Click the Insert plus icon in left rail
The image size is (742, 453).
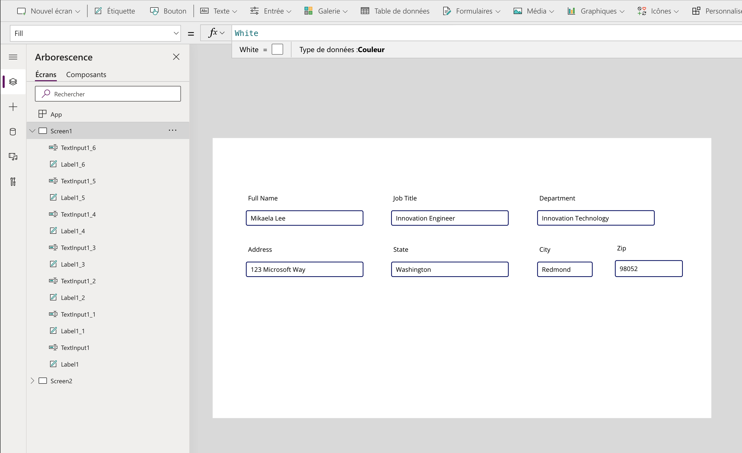13,107
